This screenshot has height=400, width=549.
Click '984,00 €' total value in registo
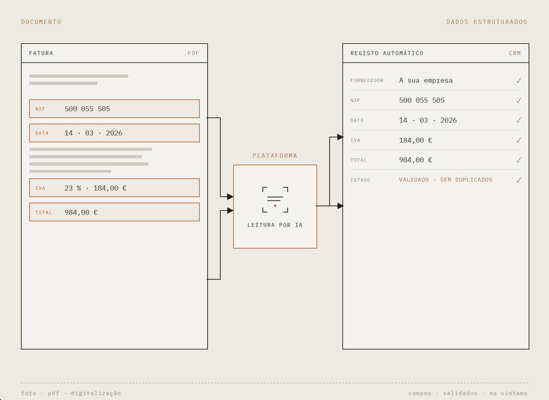416,160
